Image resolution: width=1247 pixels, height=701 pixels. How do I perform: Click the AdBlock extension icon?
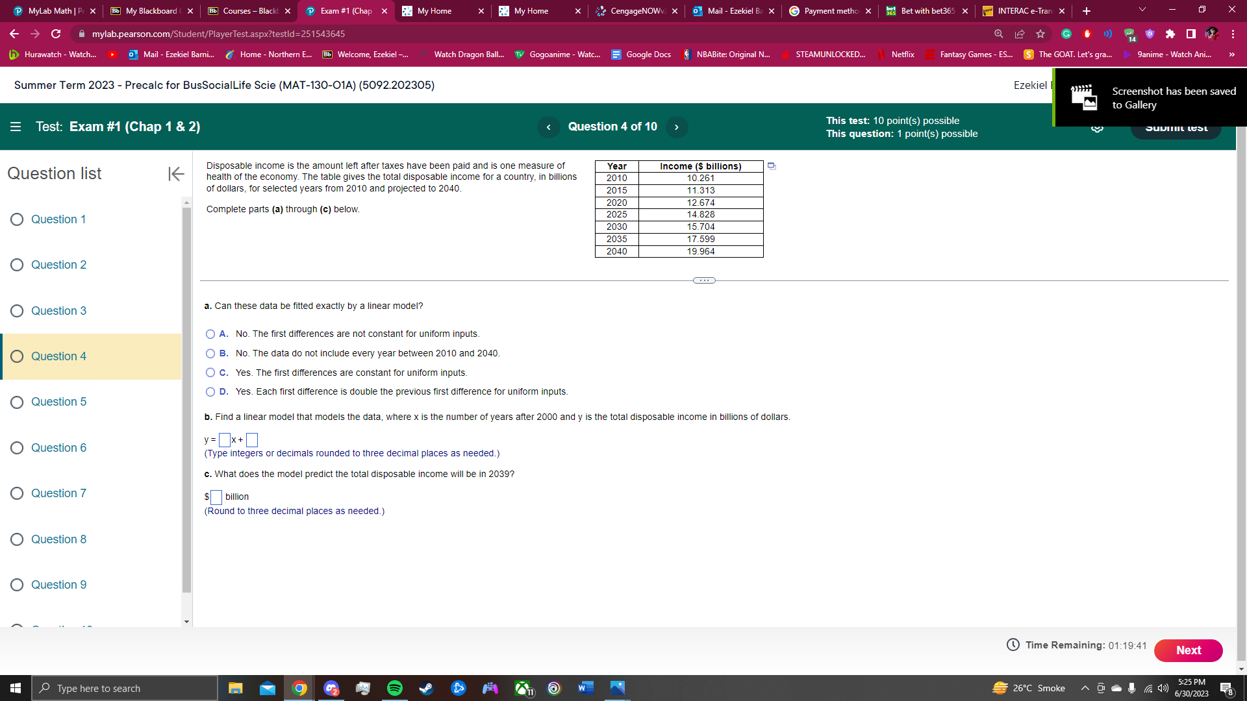(1087, 34)
